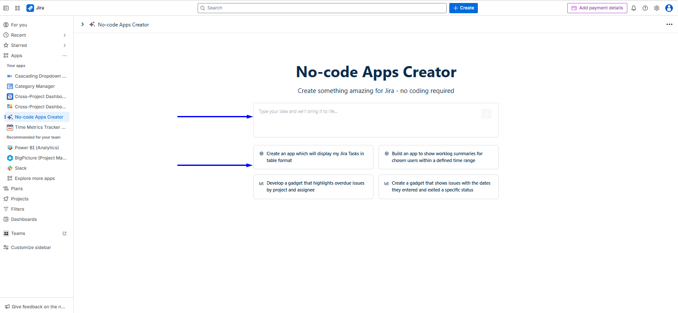678x313 pixels.
Task: Choose the display Jira Tasks in table format suggestion
Action: (313, 157)
